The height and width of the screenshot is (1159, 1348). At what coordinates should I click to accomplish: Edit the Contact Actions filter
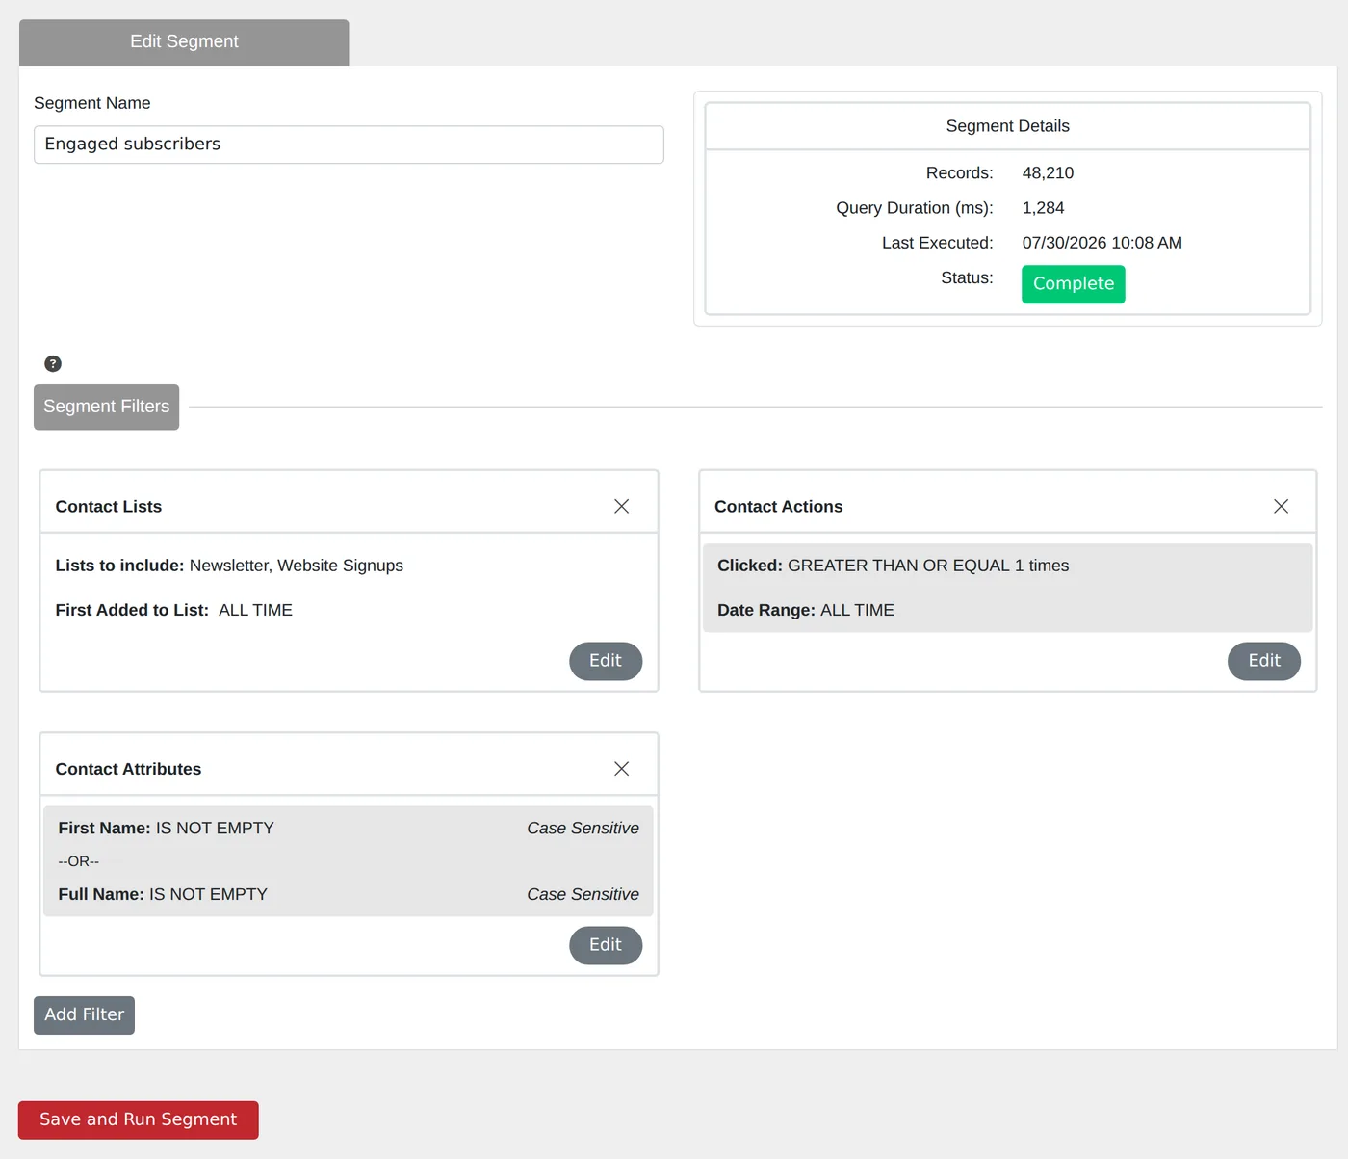pos(1264,661)
